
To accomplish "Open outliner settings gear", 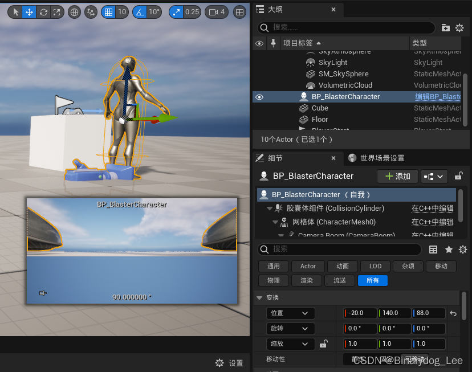I will tap(459, 28).
